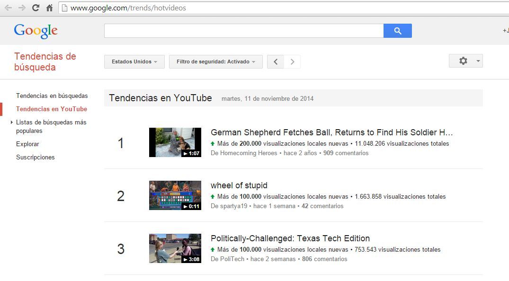Click rank number 3
509x281 pixels.
[x=121, y=249]
